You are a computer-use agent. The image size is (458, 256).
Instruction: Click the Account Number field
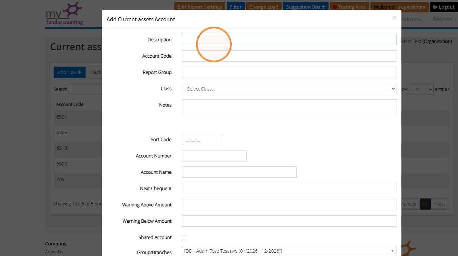[214, 156]
